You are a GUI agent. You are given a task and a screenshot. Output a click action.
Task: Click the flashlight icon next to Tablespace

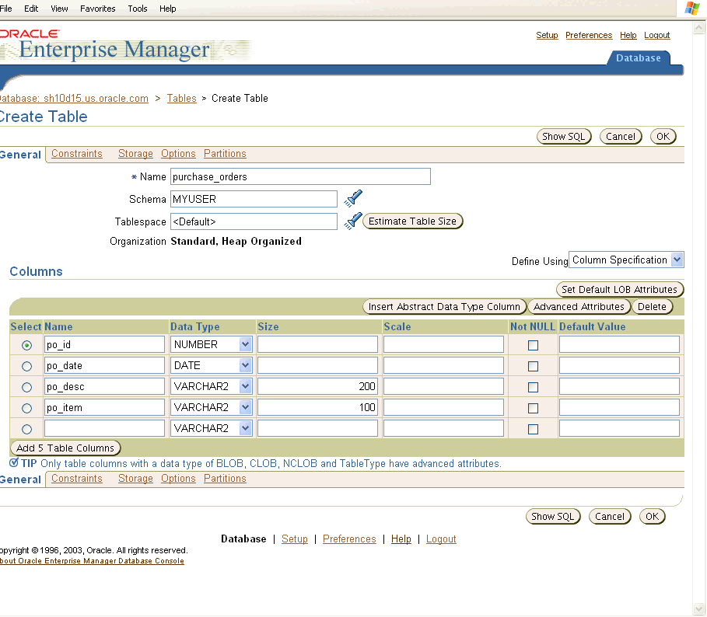click(x=353, y=221)
